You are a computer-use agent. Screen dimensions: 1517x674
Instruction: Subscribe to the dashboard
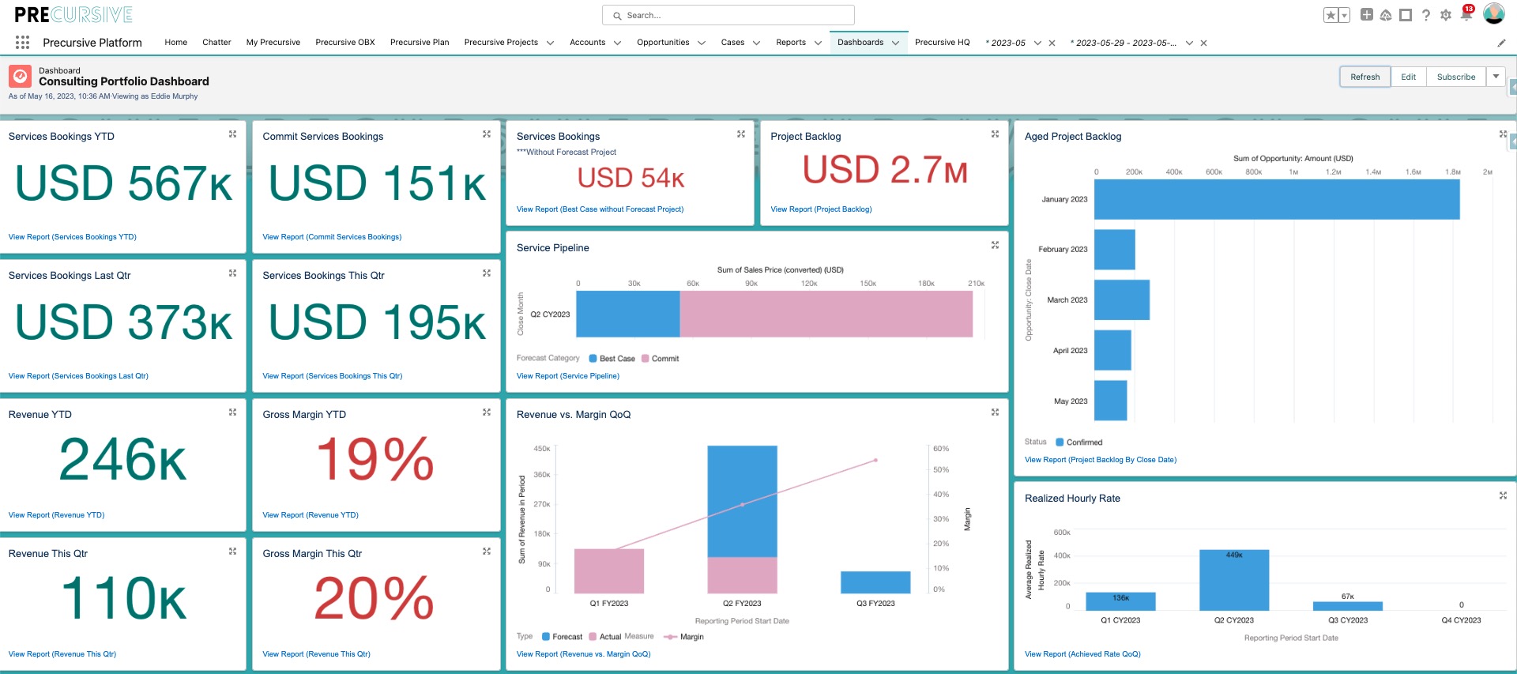click(x=1456, y=77)
